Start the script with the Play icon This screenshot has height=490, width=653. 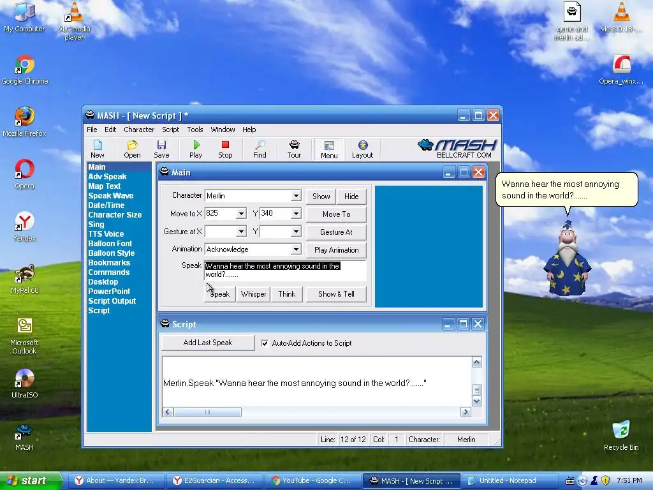point(196,149)
